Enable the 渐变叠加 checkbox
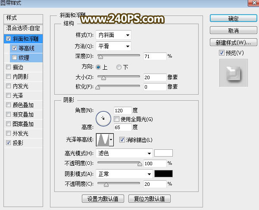The image size is (259, 210). pos(8,114)
